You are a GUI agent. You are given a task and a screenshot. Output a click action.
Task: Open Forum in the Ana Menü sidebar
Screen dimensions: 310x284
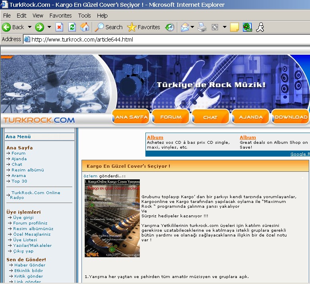[x=18, y=153]
